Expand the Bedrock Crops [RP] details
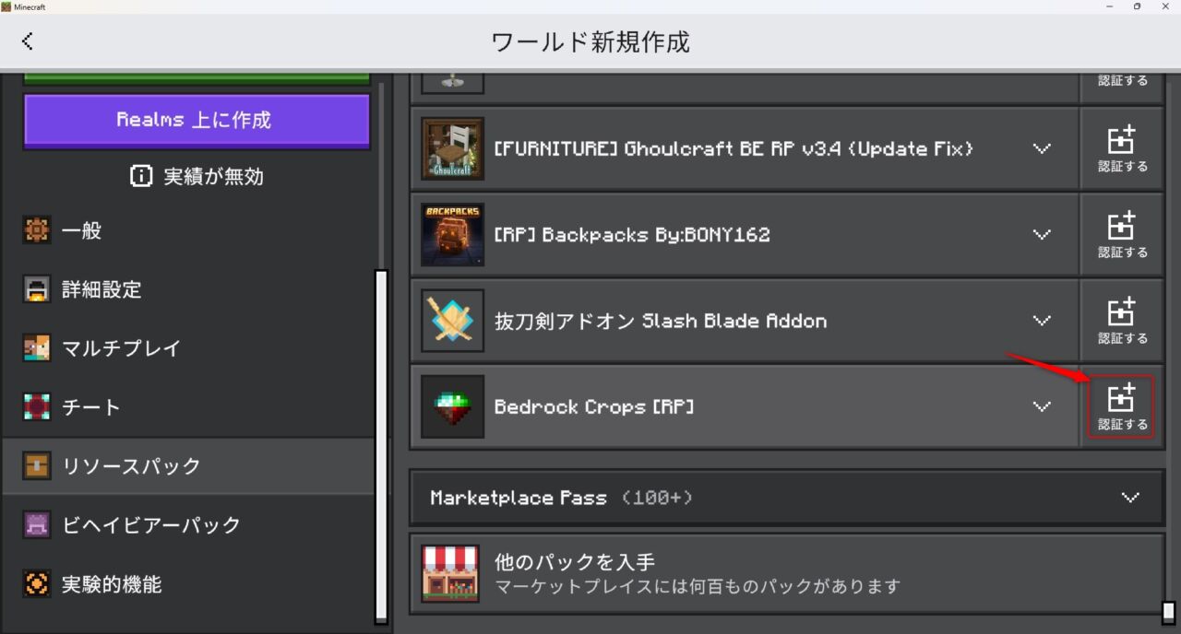1181x634 pixels. 1042,406
